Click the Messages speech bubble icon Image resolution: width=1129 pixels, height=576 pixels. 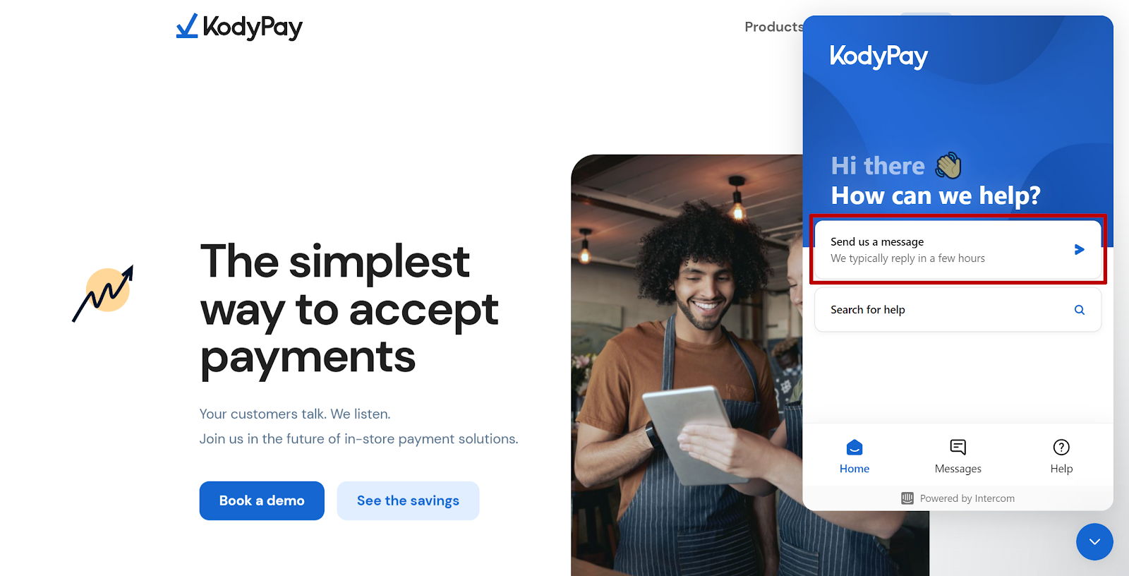(958, 447)
